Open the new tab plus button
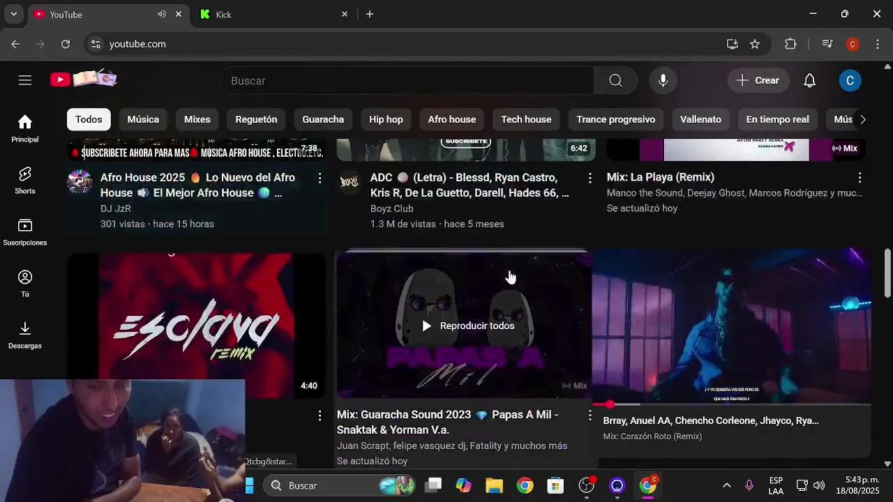The height and width of the screenshot is (502, 893). (370, 14)
